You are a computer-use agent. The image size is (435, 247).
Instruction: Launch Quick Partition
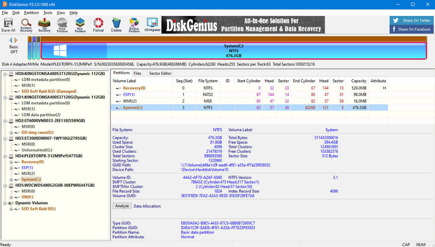pos(62,24)
